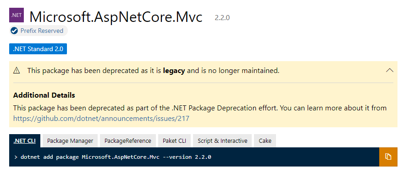This screenshot has width=403, height=172.
Task: Switch to the Package Manager tab
Action: pyautogui.click(x=70, y=141)
